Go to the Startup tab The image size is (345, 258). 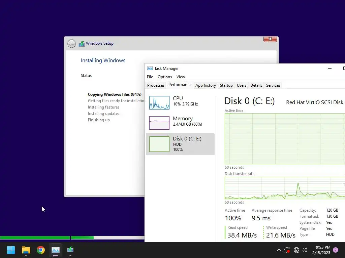click(226, 85)
